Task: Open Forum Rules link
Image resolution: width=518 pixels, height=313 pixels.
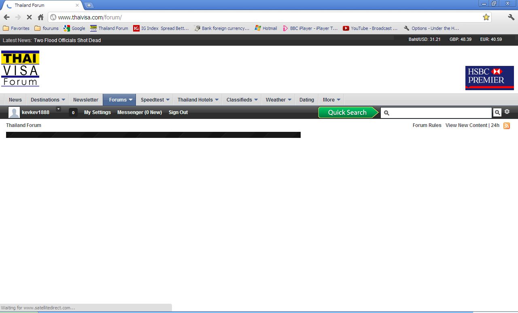Action: tap(427, 125)
